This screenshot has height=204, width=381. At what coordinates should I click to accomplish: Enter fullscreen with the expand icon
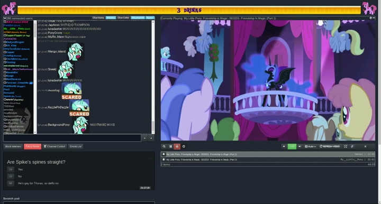click(x=346, y=146)
